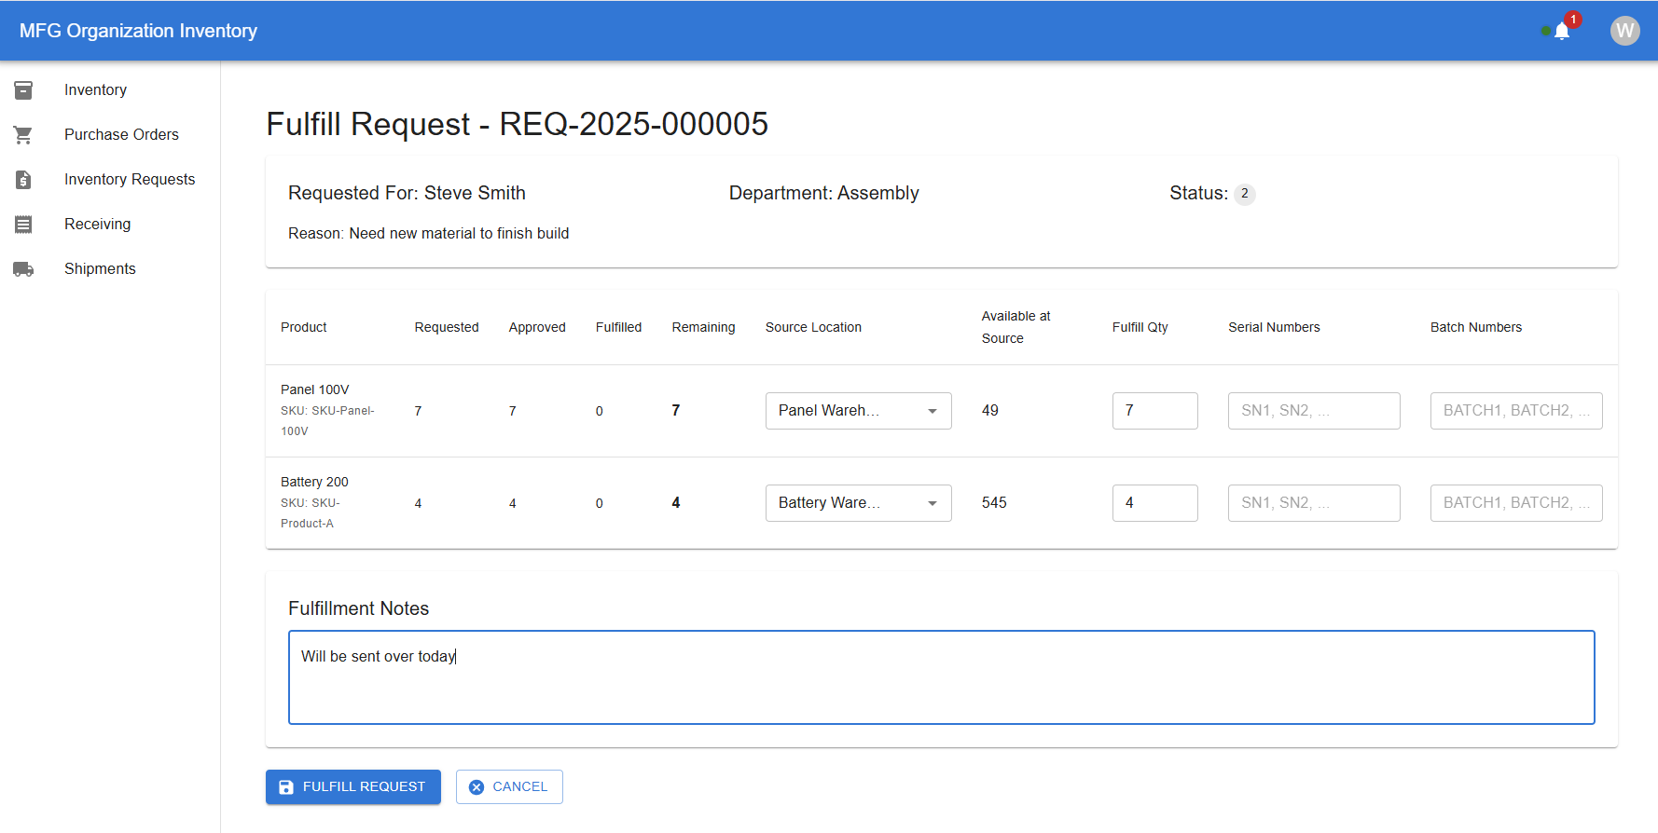
Task: Focus Batch Numbers field for Battery 200
Action: (x=1515, y=503)
